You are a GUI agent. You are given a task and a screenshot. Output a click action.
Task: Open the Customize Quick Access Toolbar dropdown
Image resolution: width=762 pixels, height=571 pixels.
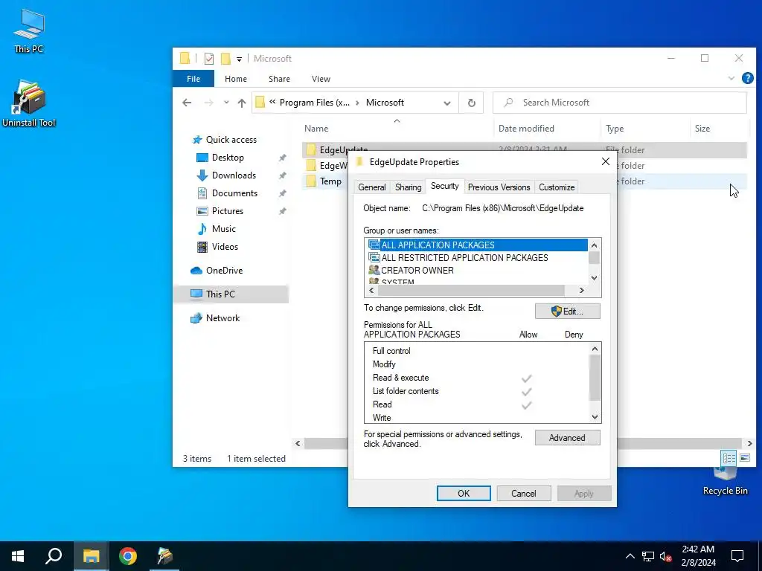pos(239,59)
